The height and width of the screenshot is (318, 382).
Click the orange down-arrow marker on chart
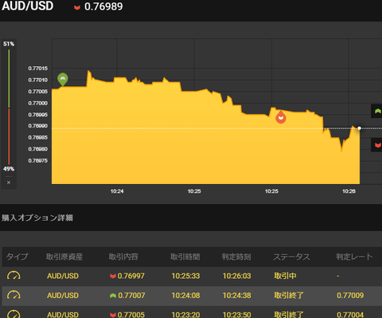click(x=281, y=117)
